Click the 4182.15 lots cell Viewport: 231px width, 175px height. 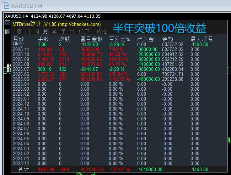(46, 59)
